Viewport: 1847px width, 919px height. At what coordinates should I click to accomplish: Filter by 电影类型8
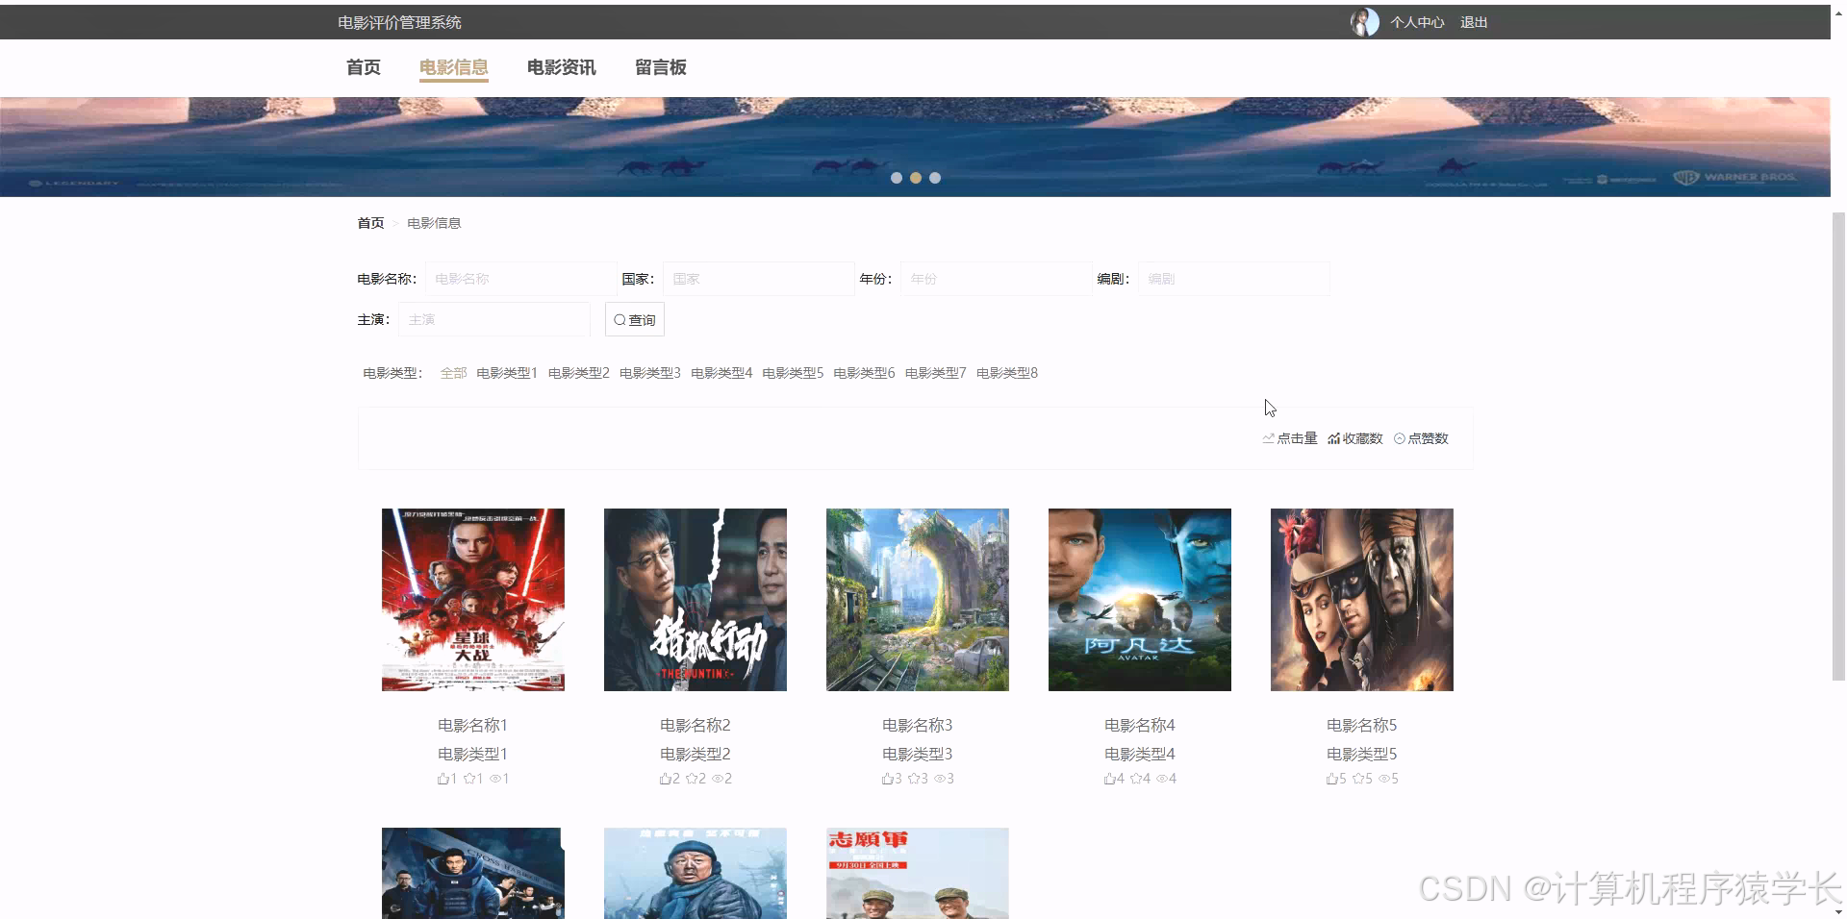coord(1007,373)
